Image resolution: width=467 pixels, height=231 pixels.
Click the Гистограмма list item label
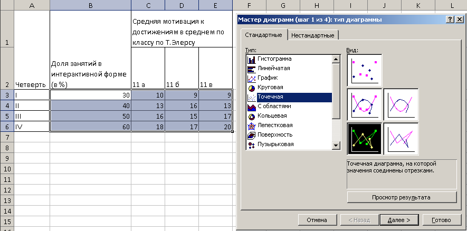(274, 59)
